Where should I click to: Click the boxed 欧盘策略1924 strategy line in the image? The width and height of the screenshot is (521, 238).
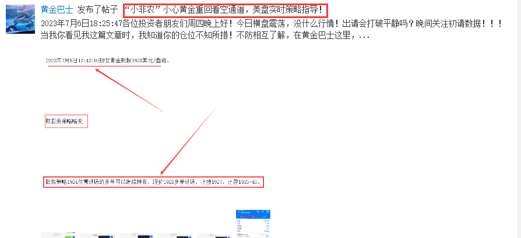tap(153, 182)
